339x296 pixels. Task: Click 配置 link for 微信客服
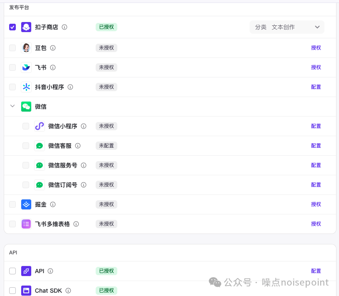[316, 146]
